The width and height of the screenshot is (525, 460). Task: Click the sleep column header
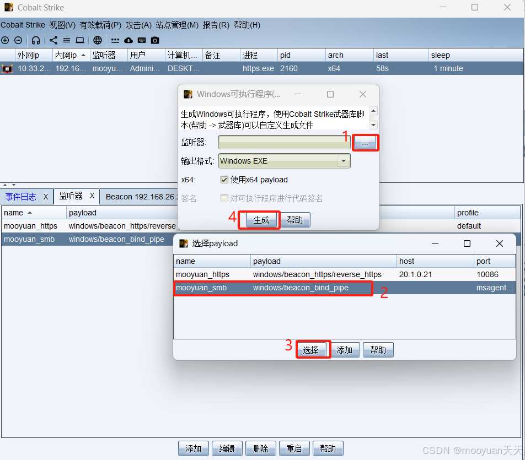click(x=475, y=55)
